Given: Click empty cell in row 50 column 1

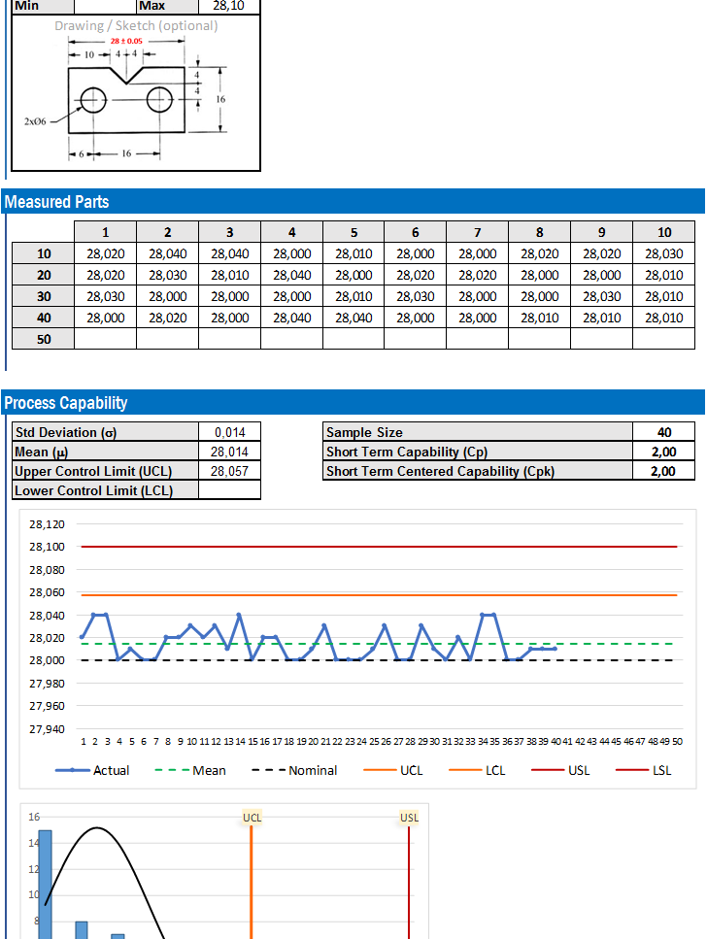Looking at the screenshot, I should (106, 339).
